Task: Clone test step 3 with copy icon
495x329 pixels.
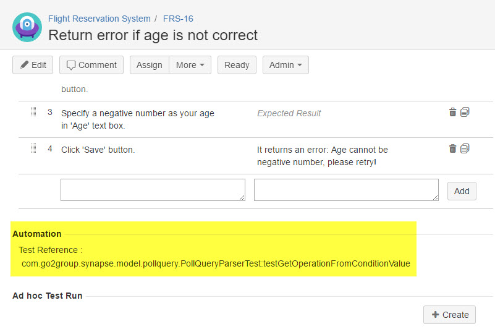Action: coord(465,112)
